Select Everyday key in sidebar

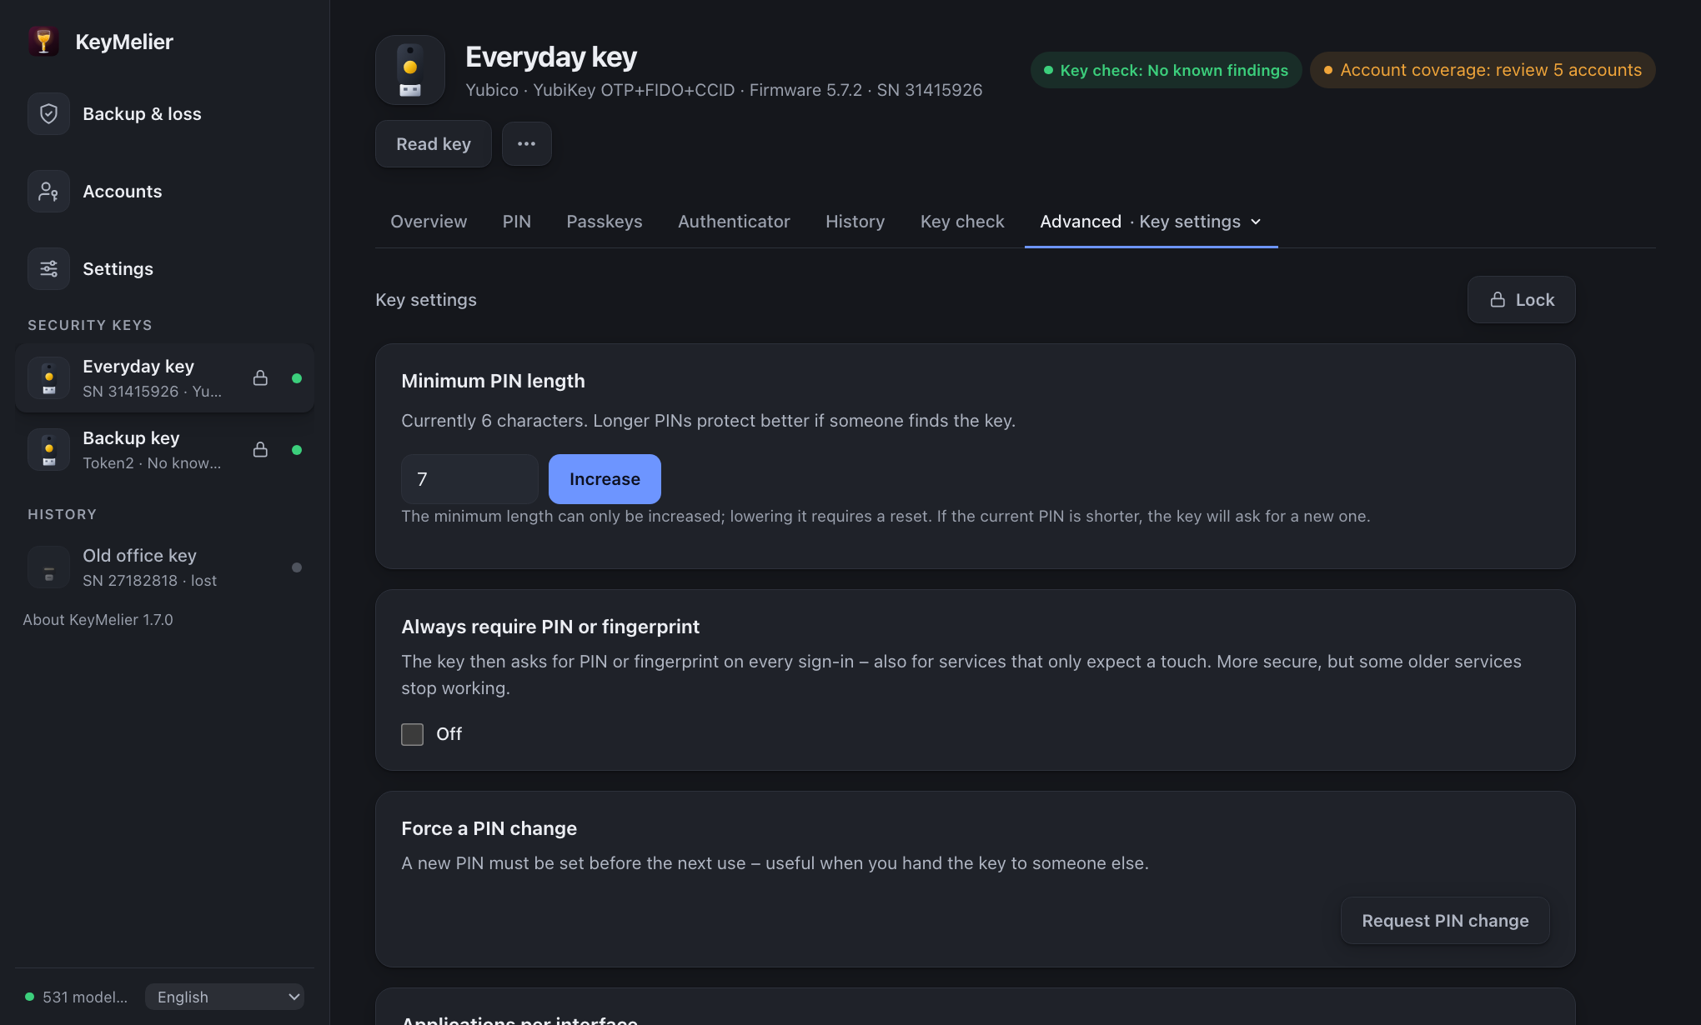[164, 378]
